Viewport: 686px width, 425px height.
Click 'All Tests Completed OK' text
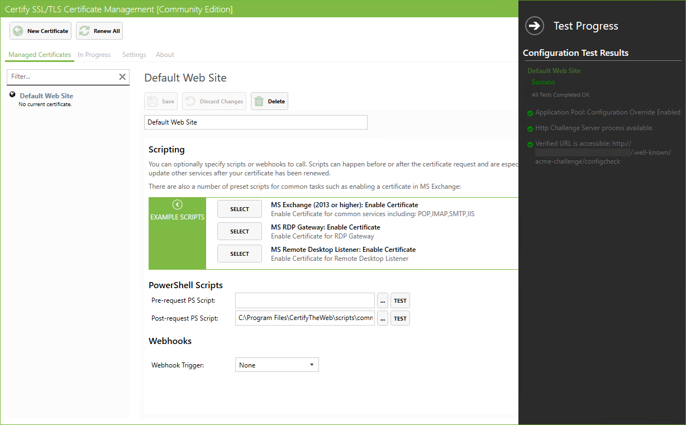pyautogui.click(x=560, y=95)
